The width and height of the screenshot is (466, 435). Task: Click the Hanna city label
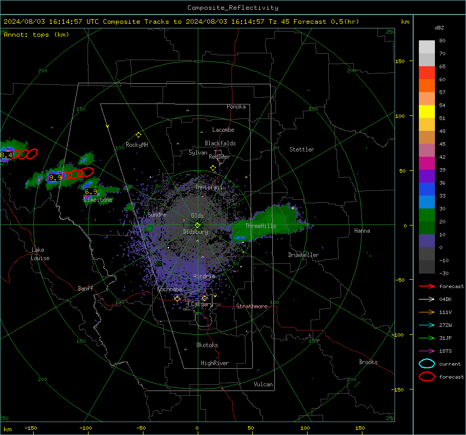(362, 231)
